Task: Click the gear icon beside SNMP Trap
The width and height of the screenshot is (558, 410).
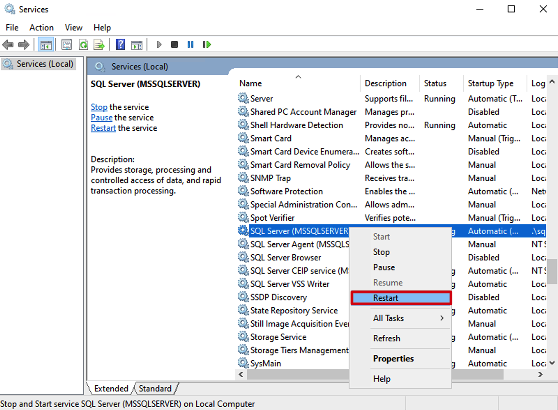Action: click(x=243, y=178)
